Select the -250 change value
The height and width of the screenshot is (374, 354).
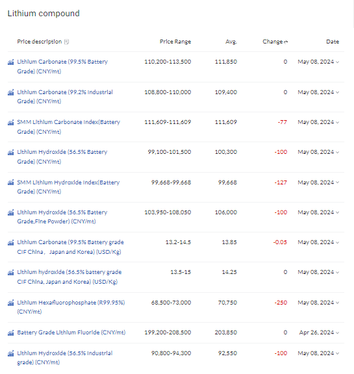(x=281, y=303)
